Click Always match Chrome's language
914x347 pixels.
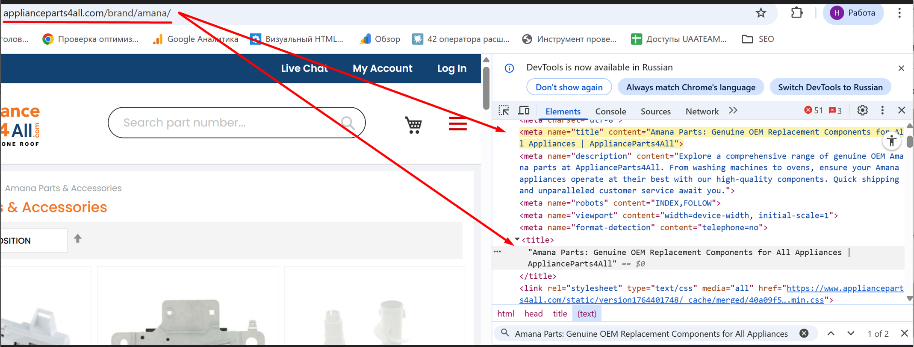click(x=691, y=87)
